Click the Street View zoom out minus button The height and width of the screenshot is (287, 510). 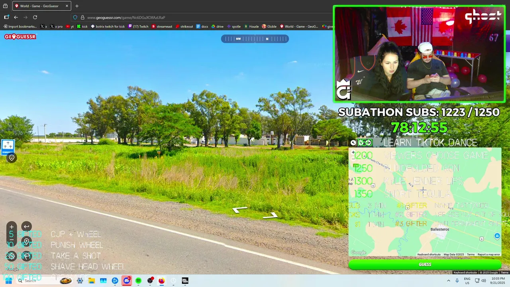tap(12, 240)
